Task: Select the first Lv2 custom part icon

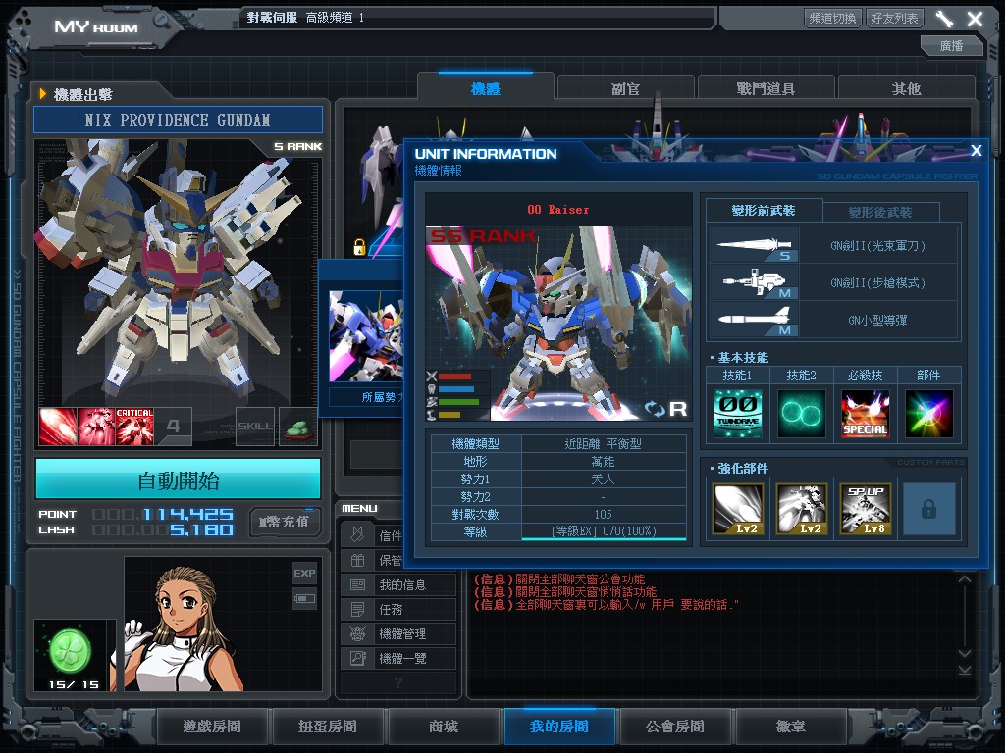Action: (738, 509)
